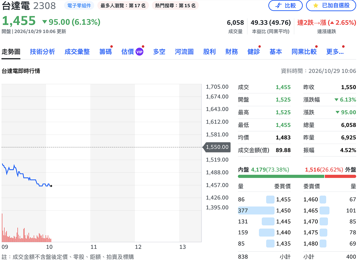359x263 pixels.
Task: Open the 最多人瀏覽 ranking tag
Action: 123,5
